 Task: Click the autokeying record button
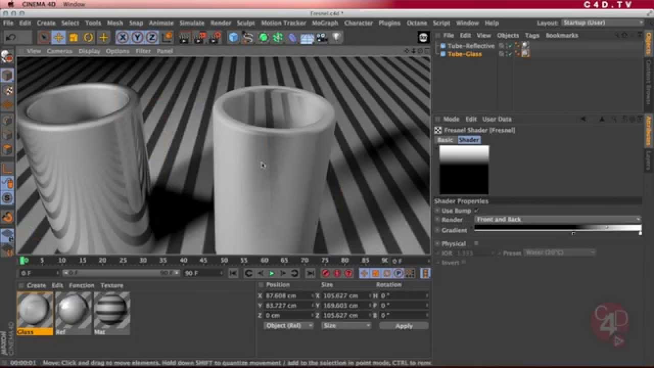point(337,273)
